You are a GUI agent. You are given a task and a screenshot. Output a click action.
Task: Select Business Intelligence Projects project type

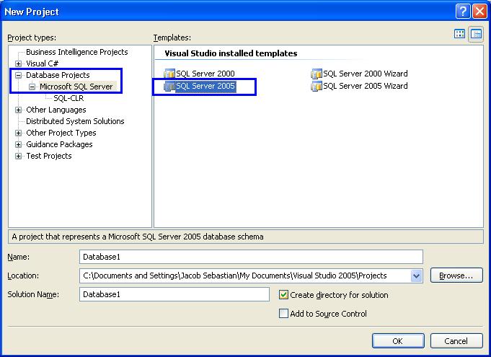click(76, 52)
